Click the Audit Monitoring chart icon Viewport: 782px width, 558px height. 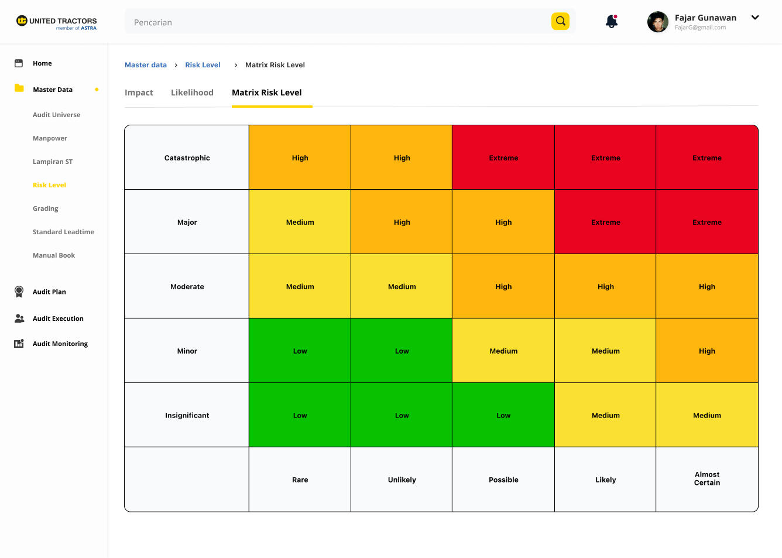19,344
